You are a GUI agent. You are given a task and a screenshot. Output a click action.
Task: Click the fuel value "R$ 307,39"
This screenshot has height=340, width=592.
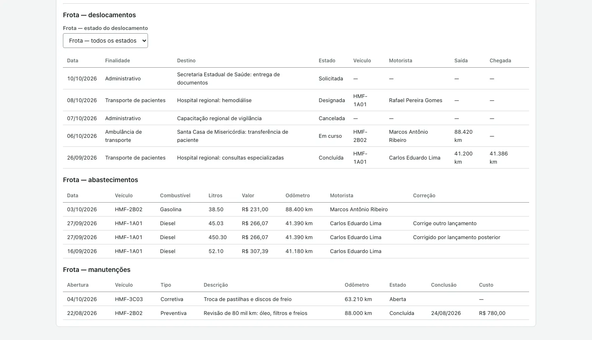pos(255,251)
